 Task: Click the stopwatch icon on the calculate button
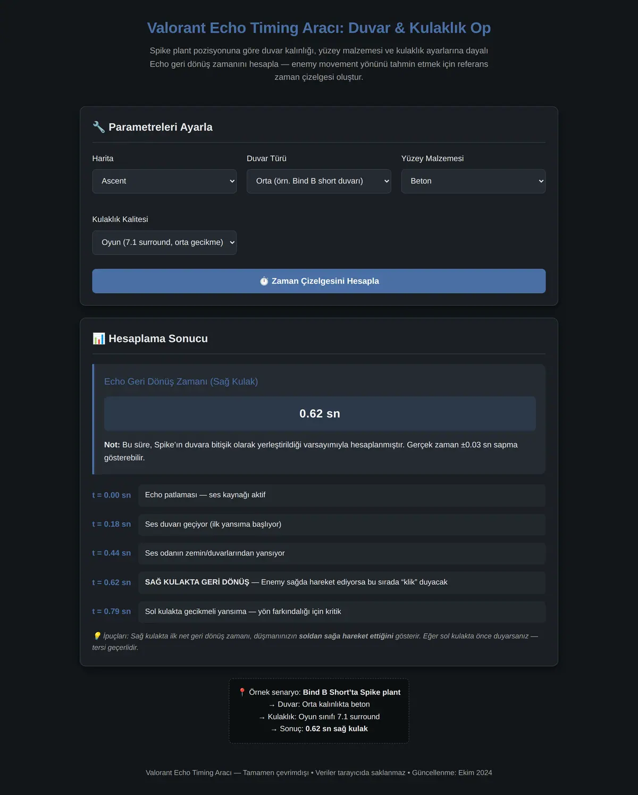[x=264, y=281]
